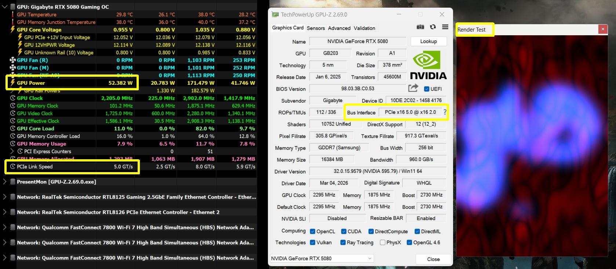Screen dimensions: 616x269
Task: Toggle the CUDA checkbox
Action: coord(344,231)
